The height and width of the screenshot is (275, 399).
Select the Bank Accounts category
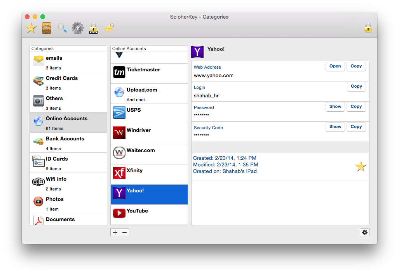tap(68, 143)
